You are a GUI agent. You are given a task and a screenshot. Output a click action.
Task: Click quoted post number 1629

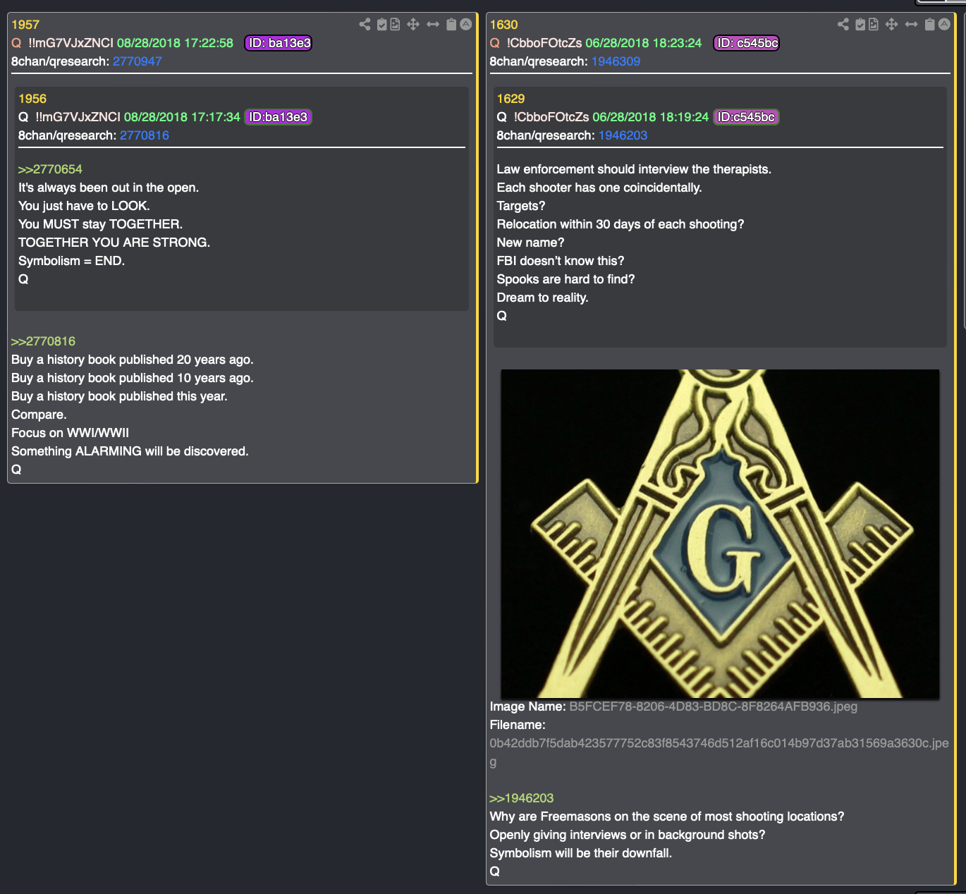(511, 99)
